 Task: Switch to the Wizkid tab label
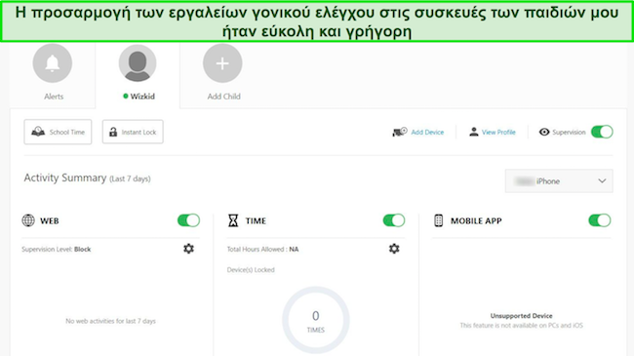coord(142,97)
